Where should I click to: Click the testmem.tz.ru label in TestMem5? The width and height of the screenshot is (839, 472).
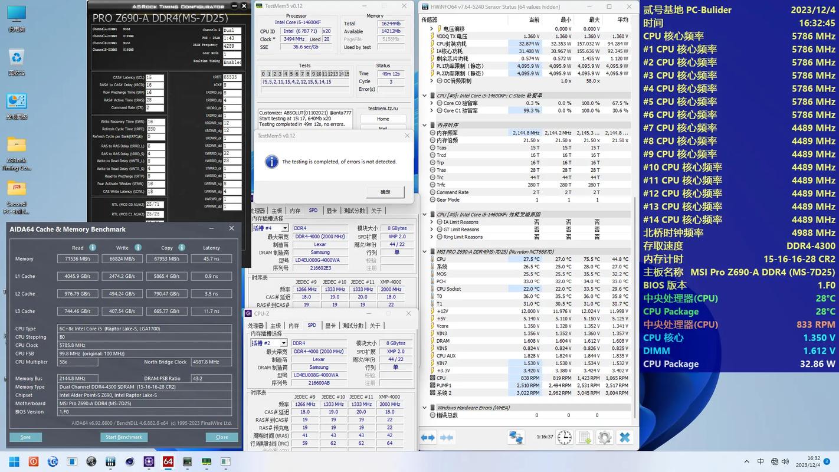tap(383, 109)
